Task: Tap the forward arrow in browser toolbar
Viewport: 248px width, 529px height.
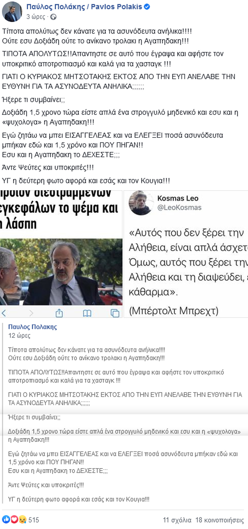Action: point(31,313)
